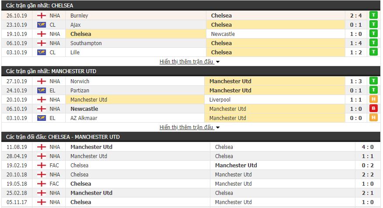Expand more Chelsea matches via dropdown arrow

pos(218,62)
